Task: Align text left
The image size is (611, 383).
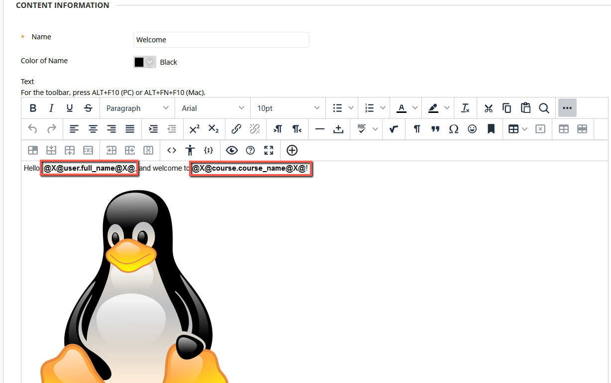Action: 74,129
